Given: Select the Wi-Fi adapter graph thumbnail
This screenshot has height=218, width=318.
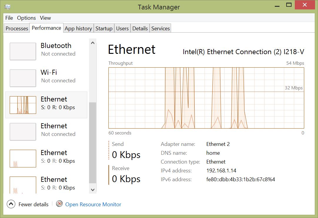Looking at the screenshot, I should (x=23, y=78).
